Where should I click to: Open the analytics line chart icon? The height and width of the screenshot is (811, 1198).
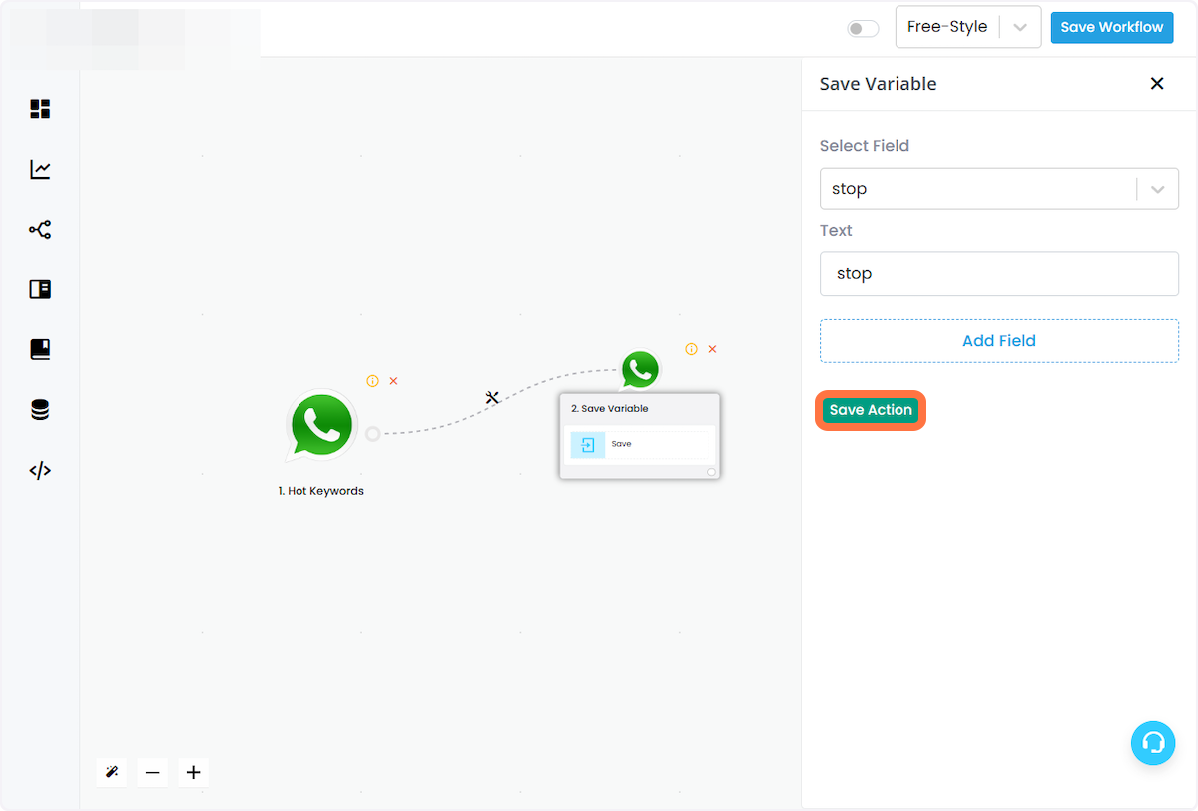click(40, 170)
